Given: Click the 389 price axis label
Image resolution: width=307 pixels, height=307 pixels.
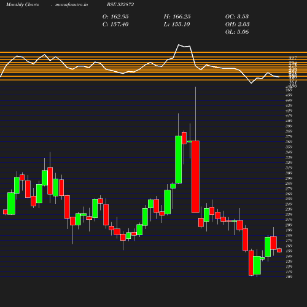Looking at the screenshot, I should tap(289, 131).
